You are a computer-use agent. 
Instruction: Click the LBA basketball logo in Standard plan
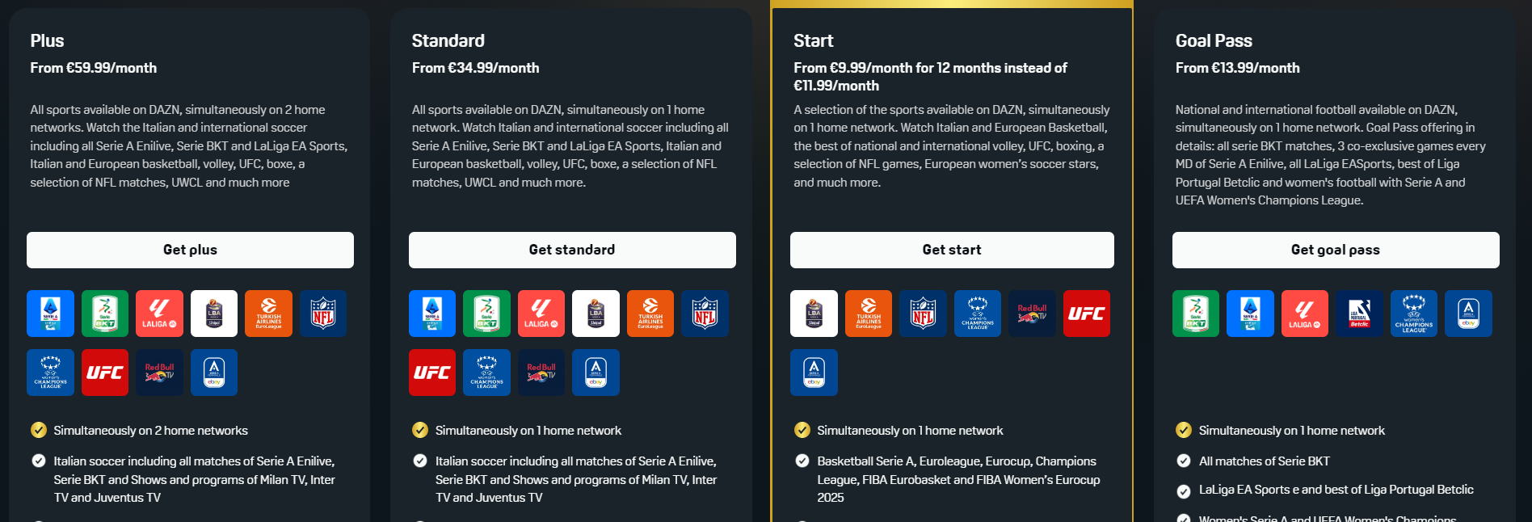coord(596,314)
